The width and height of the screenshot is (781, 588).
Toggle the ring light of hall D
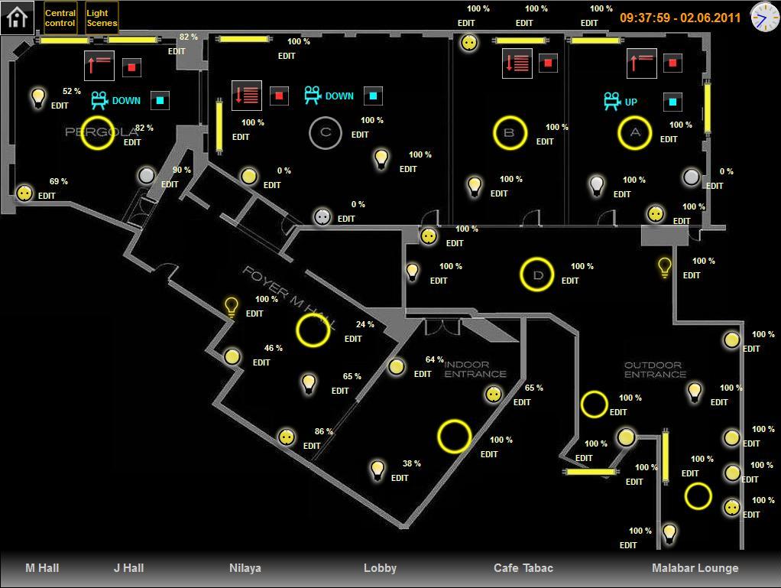pyautogui.click(x=537, y=275)
